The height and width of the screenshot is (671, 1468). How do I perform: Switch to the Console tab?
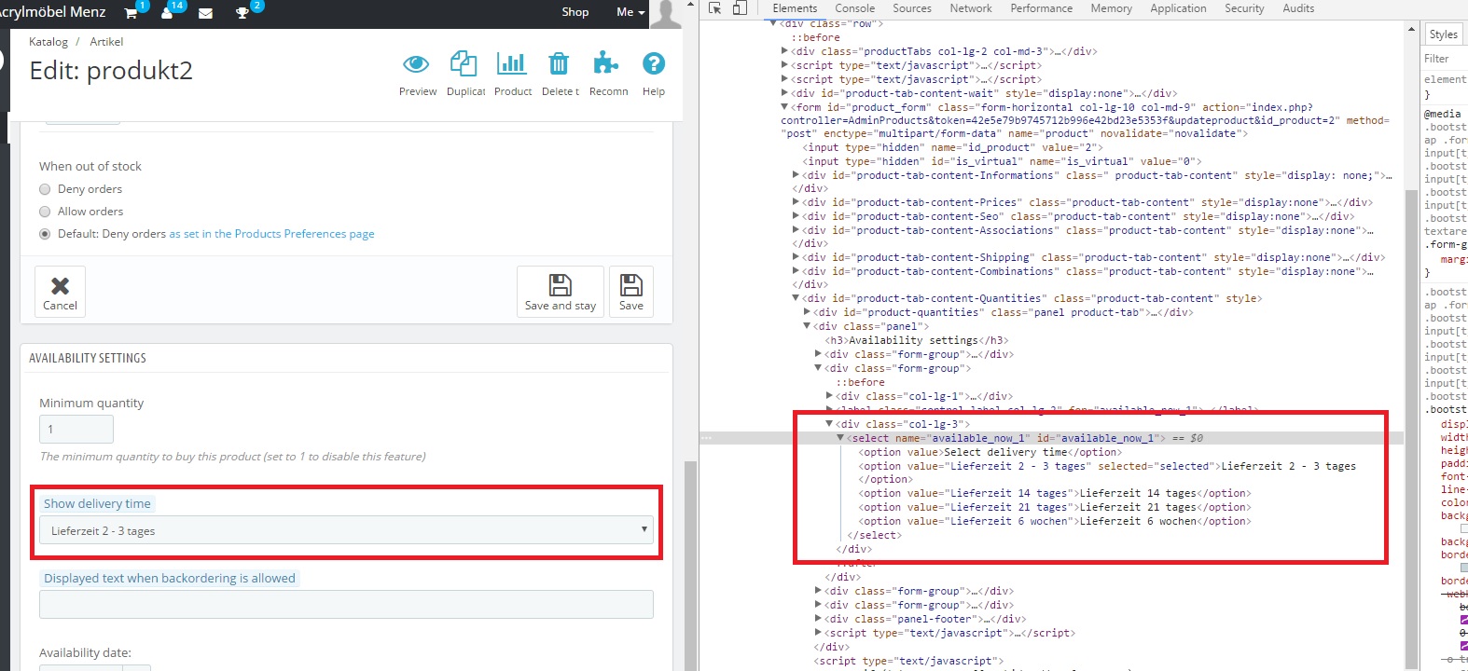(x=854, y=8)
